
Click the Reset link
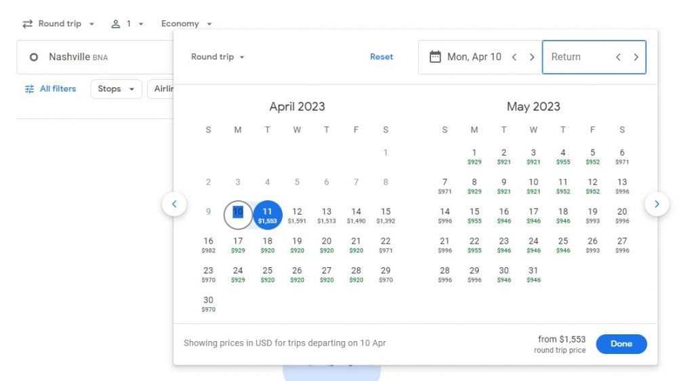click(382, 57)
